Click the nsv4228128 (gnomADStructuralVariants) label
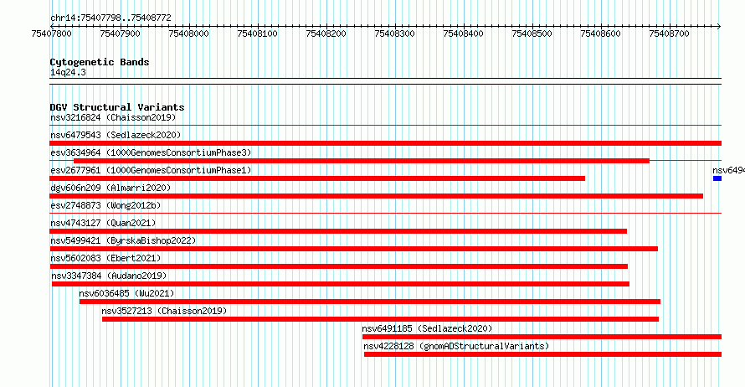Image resolution: width=745 pixels, height=387 pixels. click(456, 346)
